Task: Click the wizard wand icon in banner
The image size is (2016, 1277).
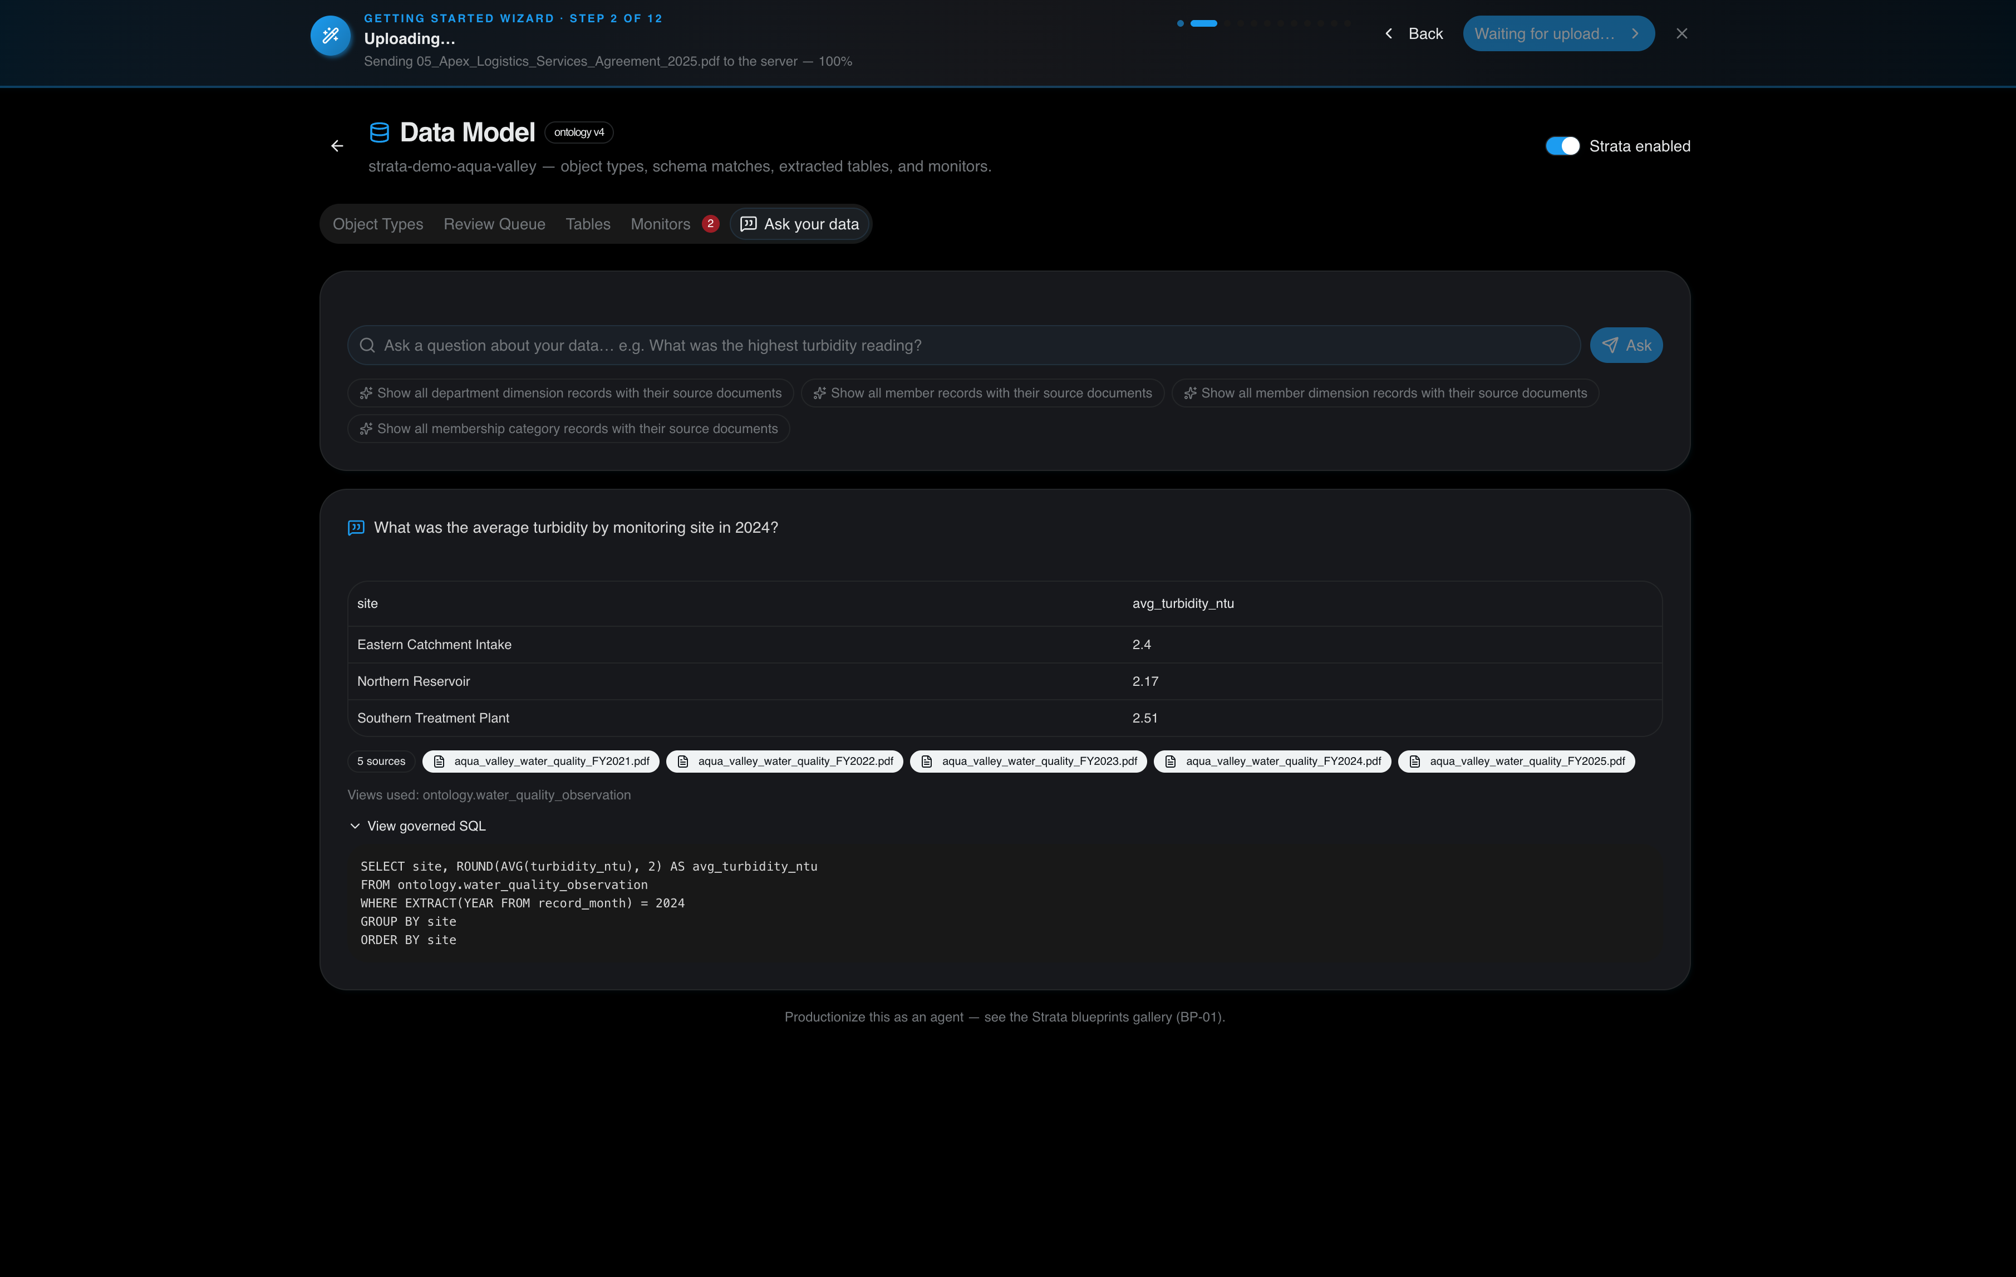Action: point(331,35)
